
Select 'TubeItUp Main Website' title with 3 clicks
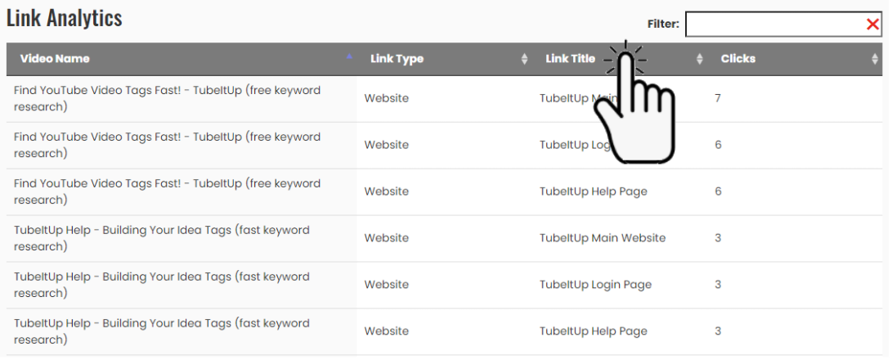point(603,238)
